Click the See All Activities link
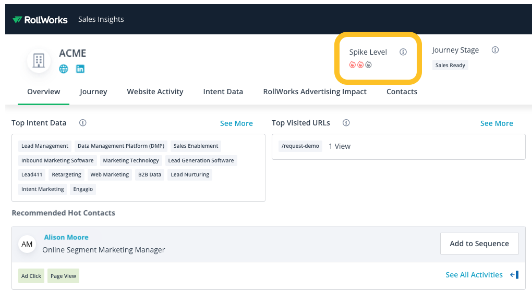 (x=474, y=275)
